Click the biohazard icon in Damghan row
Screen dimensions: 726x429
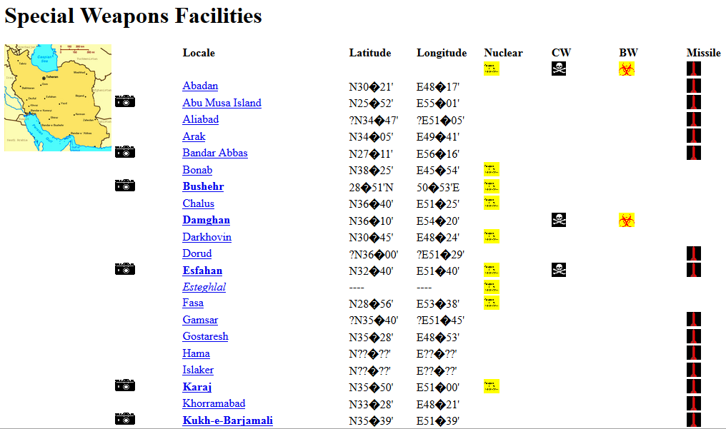pos(626,220)
